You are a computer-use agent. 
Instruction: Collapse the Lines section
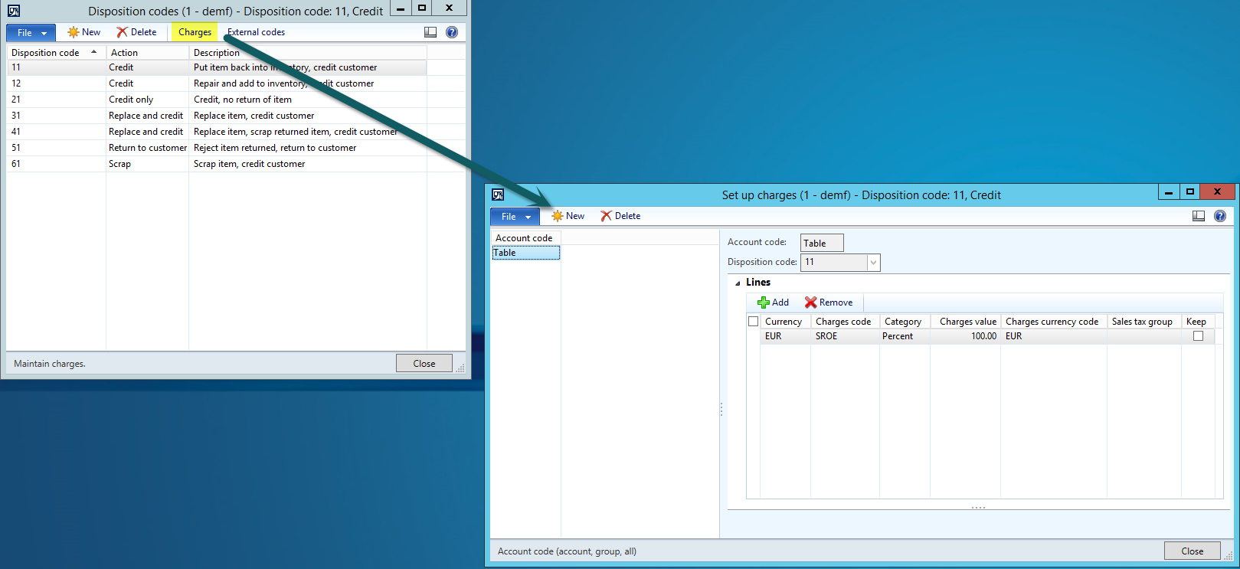point(738,283)
